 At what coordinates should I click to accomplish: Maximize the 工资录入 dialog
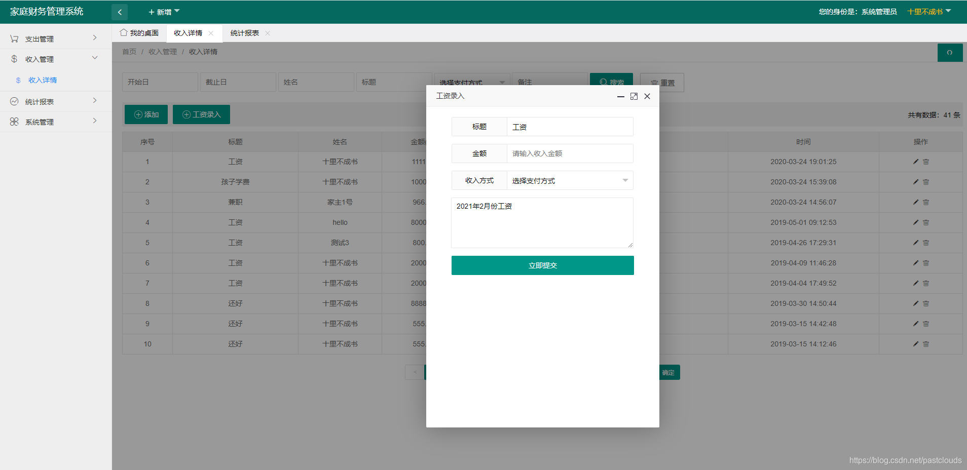click(634, 96)
